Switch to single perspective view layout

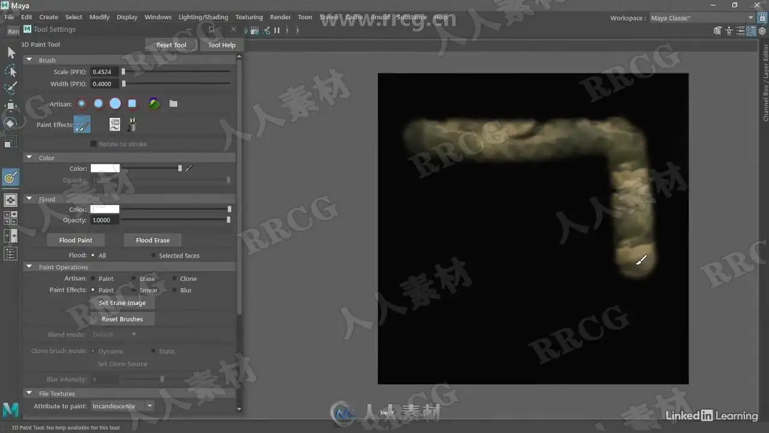pyautogui.click(x=11, y=200)
